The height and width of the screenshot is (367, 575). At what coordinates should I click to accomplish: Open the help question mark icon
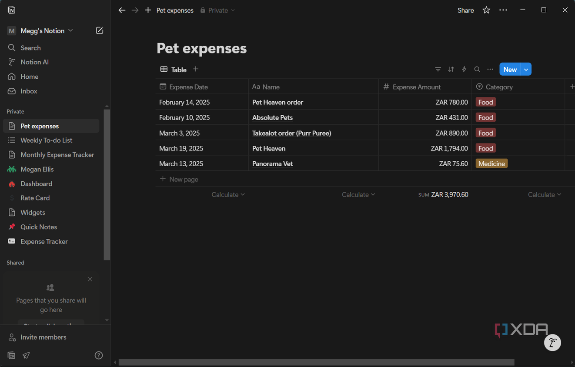tap(99, 355)
